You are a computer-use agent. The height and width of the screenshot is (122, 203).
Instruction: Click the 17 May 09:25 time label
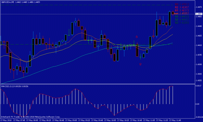[84, 120]
